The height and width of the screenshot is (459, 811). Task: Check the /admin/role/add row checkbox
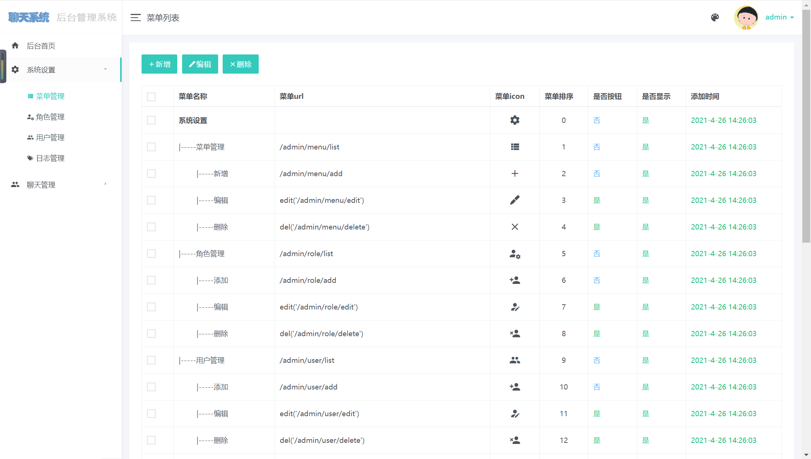pyautogui.click(x=151, y=280)
